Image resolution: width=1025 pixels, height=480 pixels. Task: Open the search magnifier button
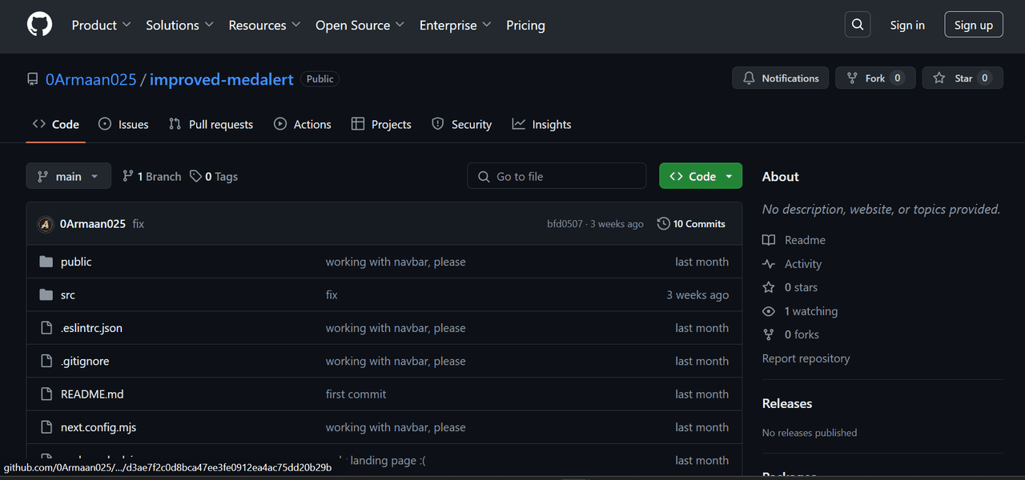tap(857, 25)
